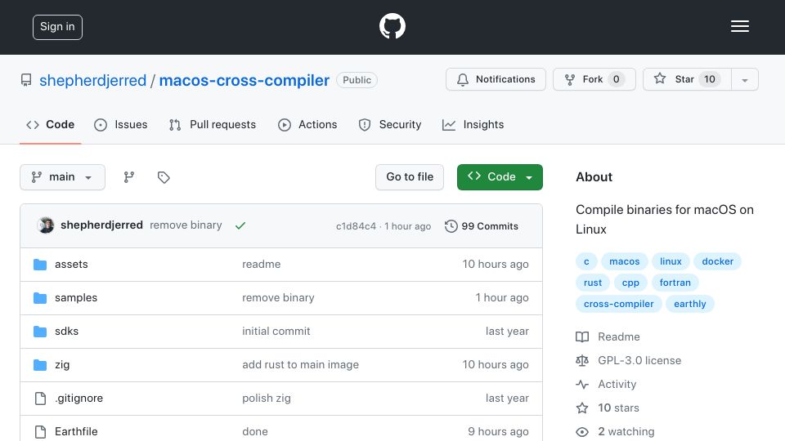View branches via the branch icon
The image size is (785, 441).
pyautogui.click(x=129, y=177)
